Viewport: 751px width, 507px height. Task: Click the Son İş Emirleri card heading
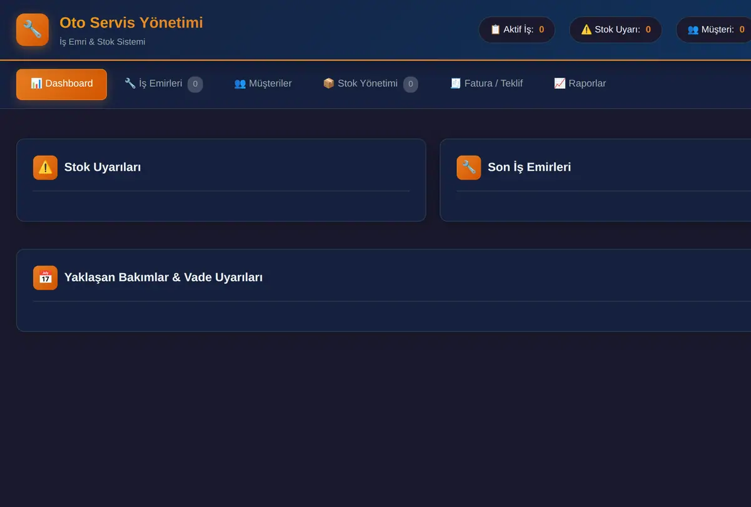coord(529,168)
